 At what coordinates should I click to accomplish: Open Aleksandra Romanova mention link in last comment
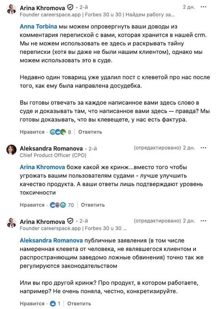[x=51, y=240]
